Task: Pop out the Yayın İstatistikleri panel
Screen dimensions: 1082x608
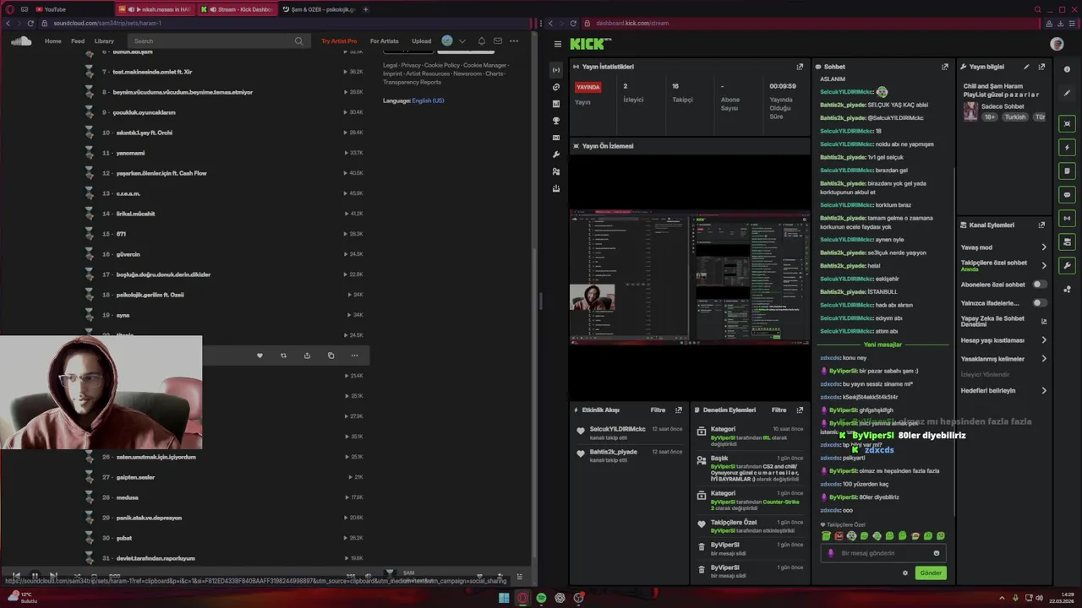Action: pyautogui.click(x=800, y=67)
